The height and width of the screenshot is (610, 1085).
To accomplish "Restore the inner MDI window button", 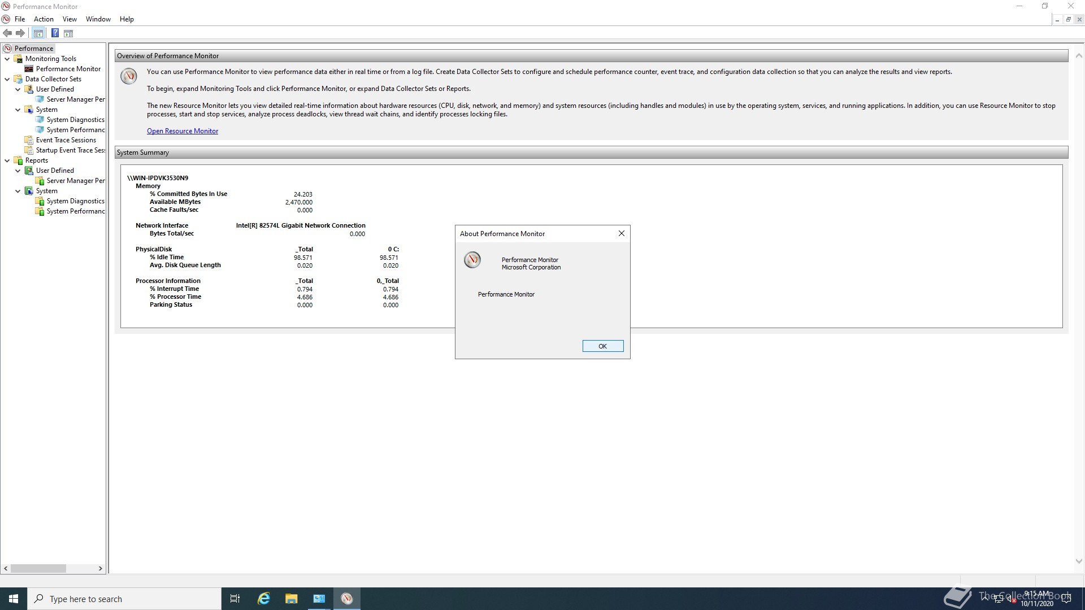I will click(x=1068, y=19).
